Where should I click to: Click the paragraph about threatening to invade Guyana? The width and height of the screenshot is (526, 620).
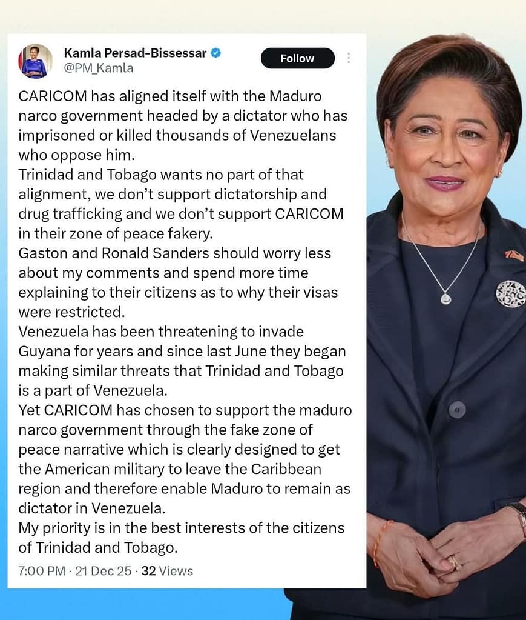point(182,361)
